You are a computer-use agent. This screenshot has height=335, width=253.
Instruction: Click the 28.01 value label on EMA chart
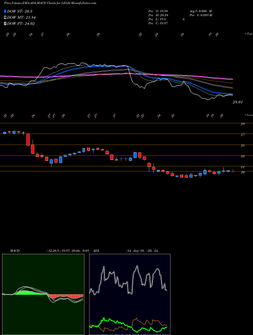(237, 103)
